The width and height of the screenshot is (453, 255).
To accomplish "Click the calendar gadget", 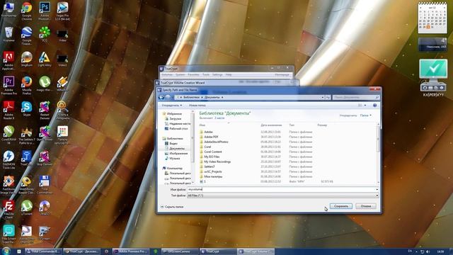I will point(432,17).
